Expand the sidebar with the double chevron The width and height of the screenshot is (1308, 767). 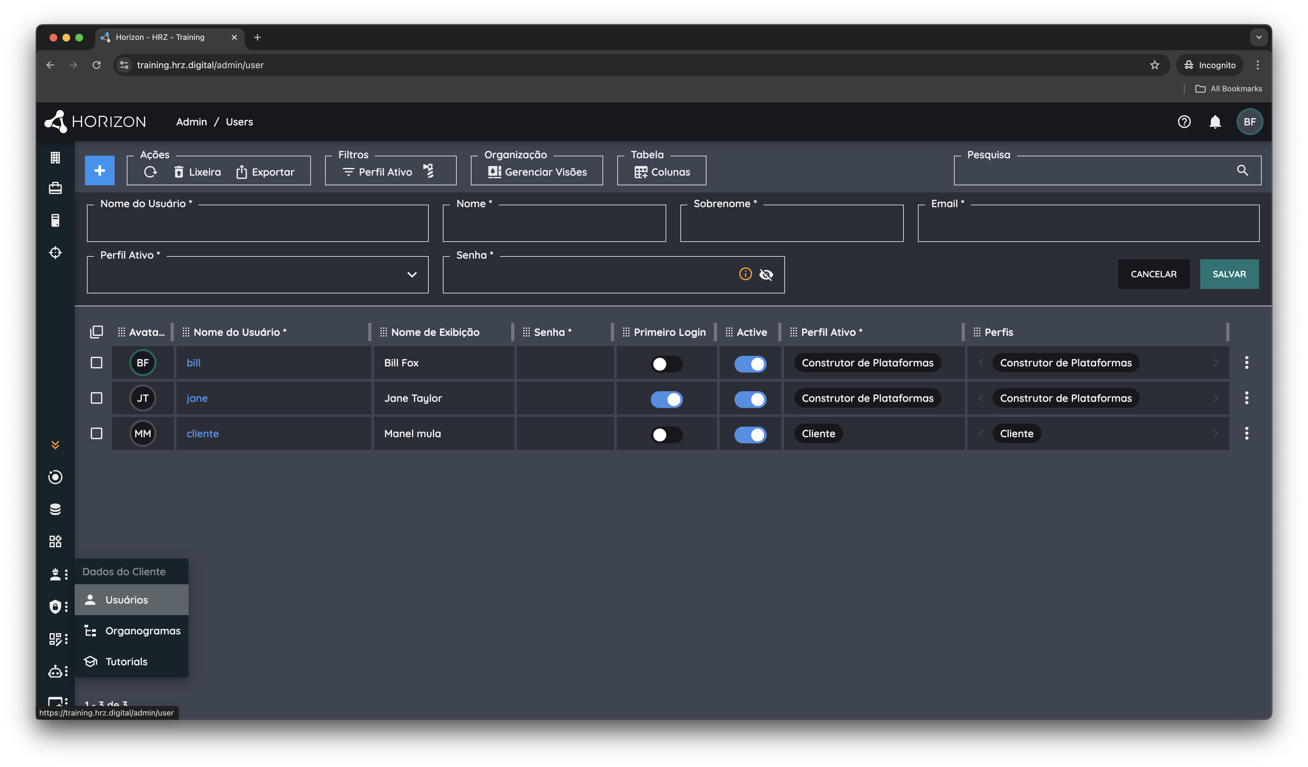coord(56,445)
